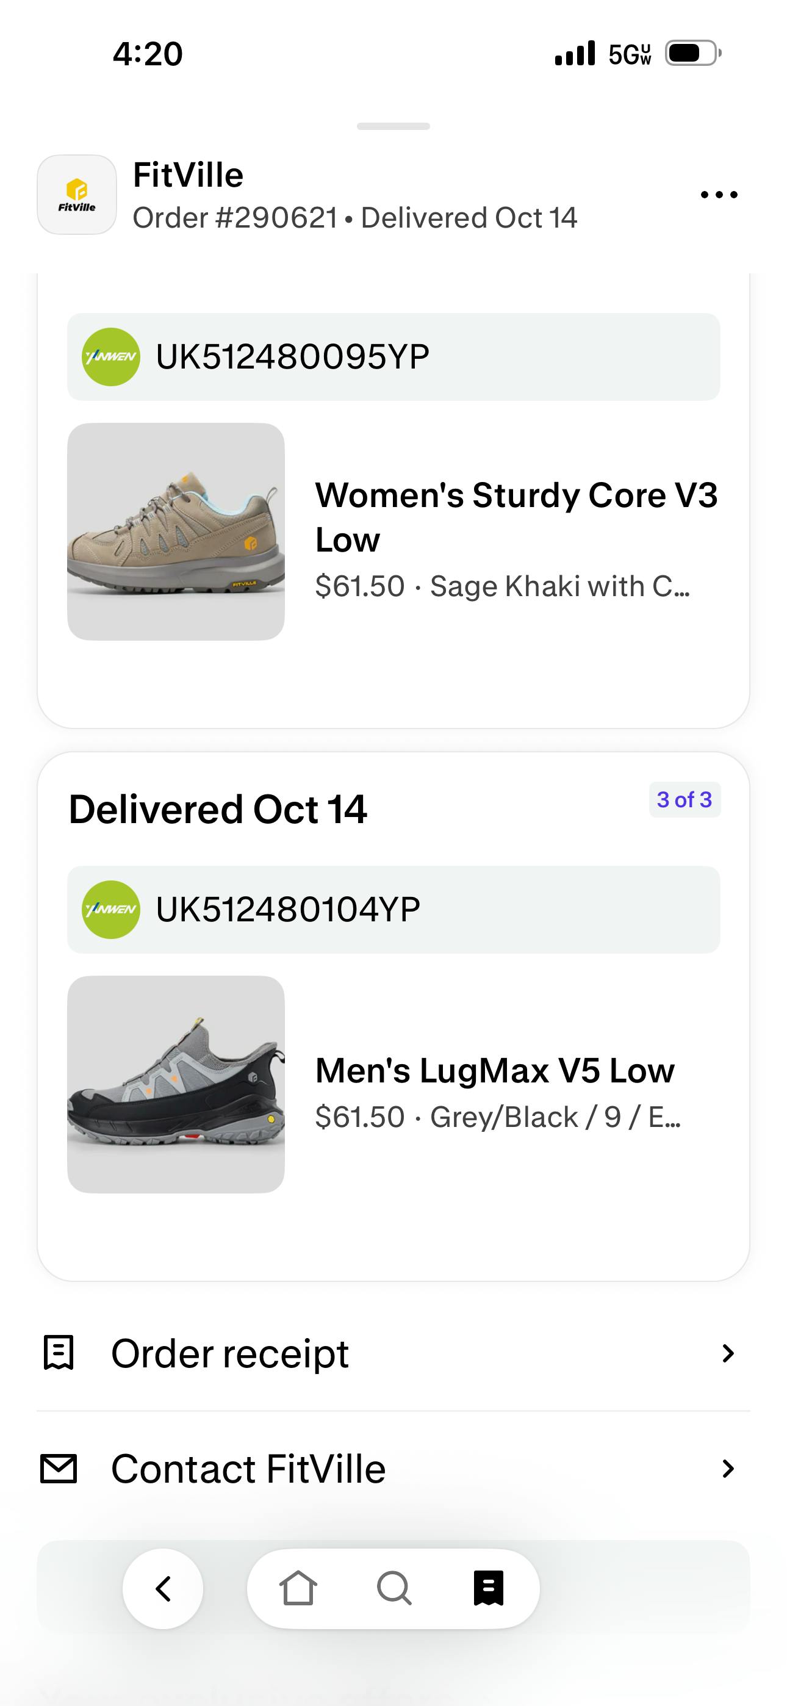Open the Women's Sturdy Core V3 Low title

tap(516, 517)
